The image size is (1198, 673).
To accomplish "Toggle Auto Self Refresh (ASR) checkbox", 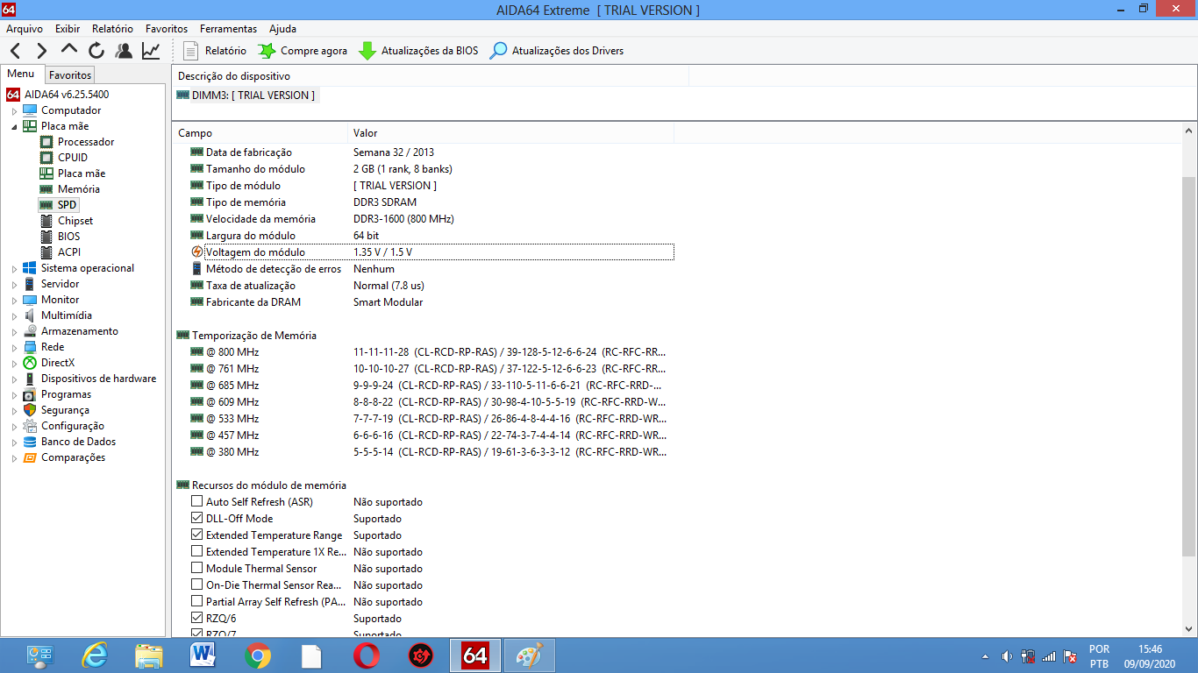I will coord(196,502).
